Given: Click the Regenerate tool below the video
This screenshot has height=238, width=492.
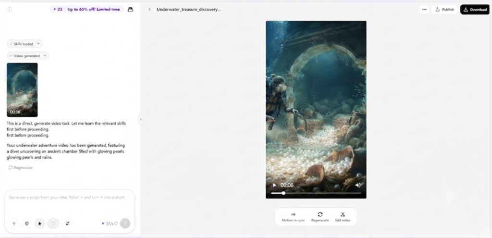Looking at the screenshot, I should point(320,217).
